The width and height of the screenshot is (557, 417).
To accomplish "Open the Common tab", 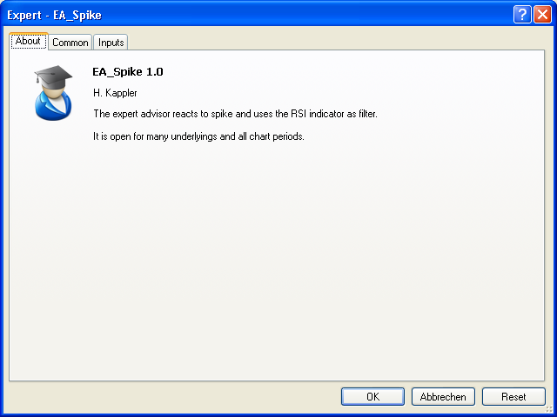I will pyautogui.click(x=70, y=42).
